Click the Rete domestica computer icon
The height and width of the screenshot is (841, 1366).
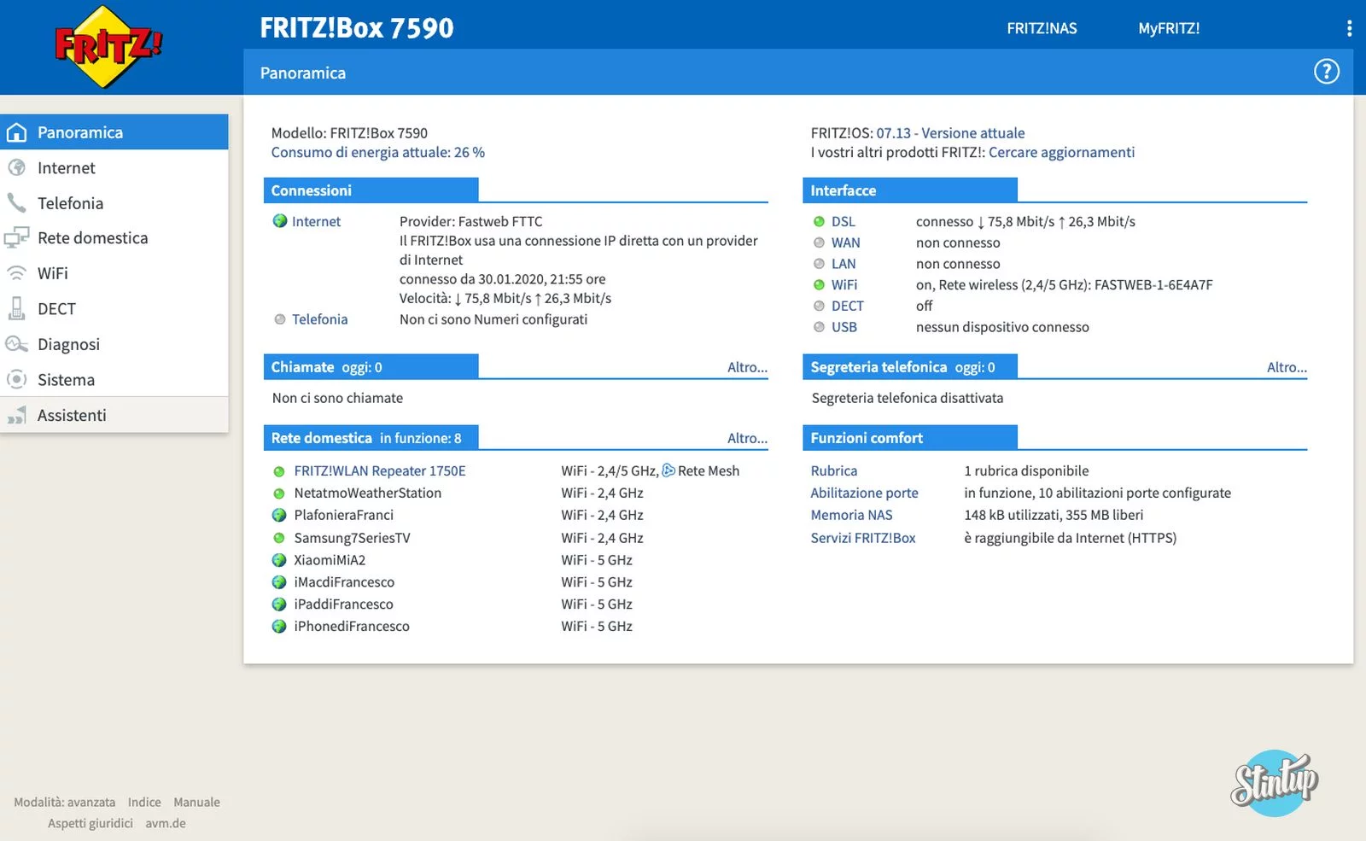tap(16, 238)
